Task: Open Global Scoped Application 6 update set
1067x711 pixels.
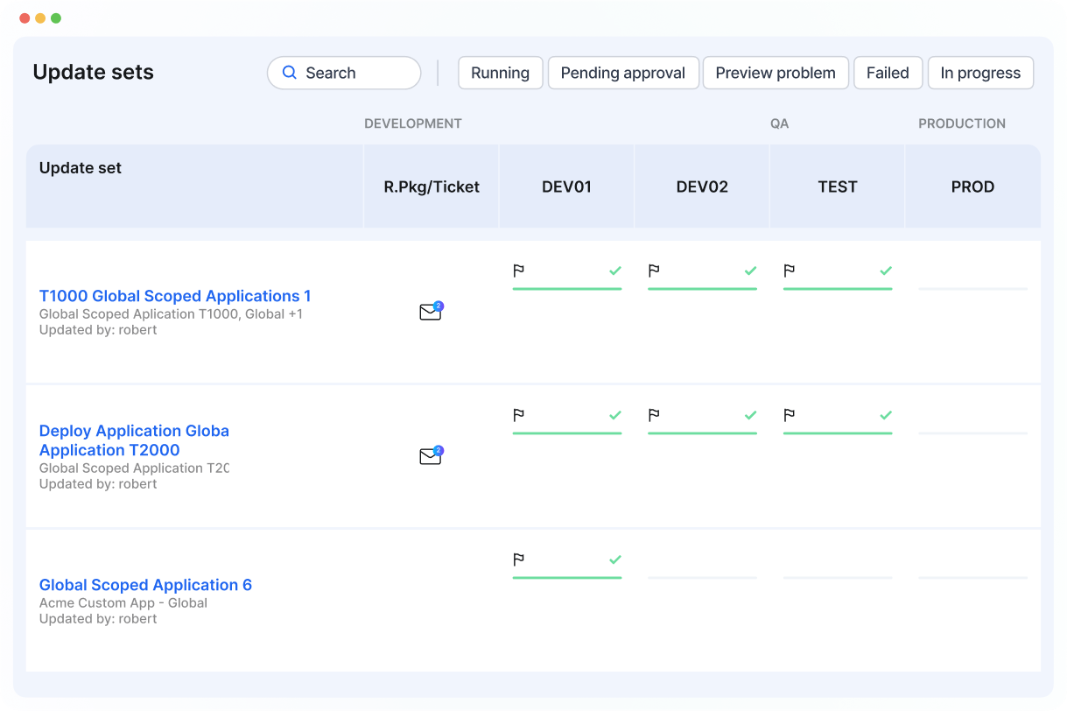Action: click(145, 585)
